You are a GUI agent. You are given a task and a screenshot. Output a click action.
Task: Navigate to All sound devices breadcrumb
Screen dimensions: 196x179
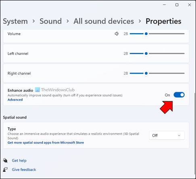(x=104, y=21)
